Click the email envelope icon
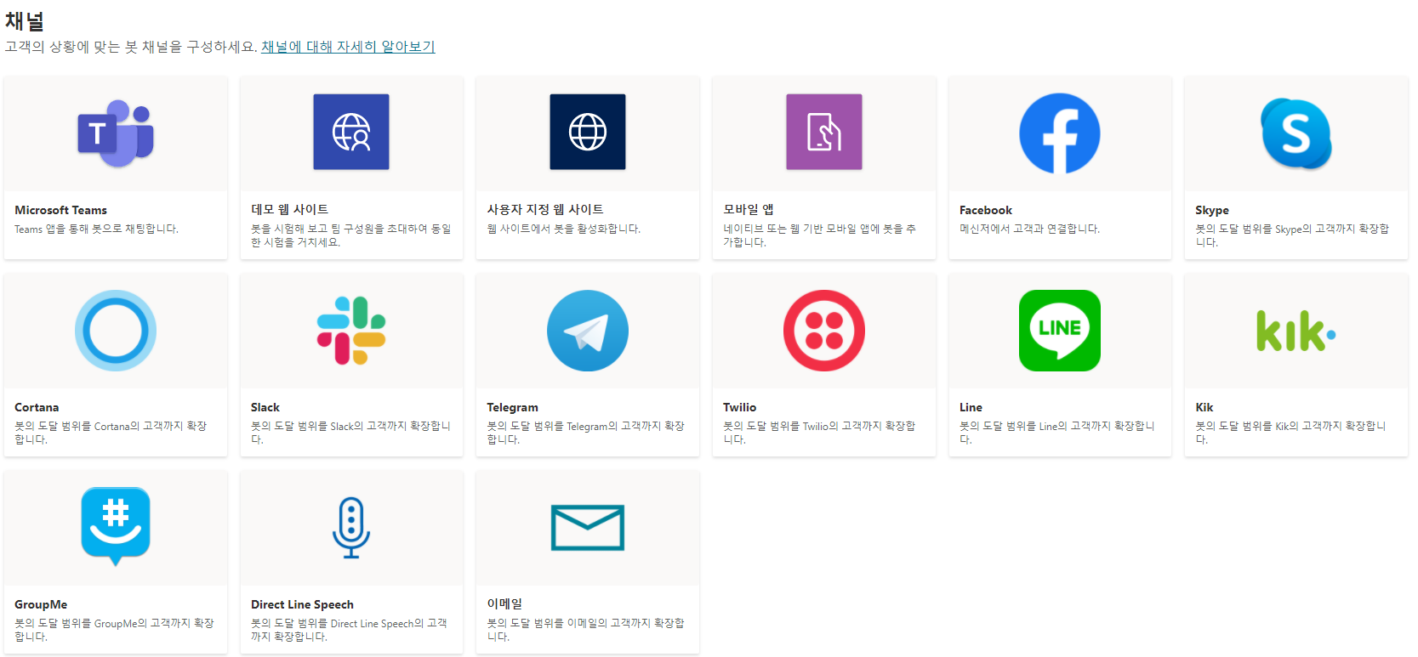This screenshot has width=1418, height=657. point(588,527)
